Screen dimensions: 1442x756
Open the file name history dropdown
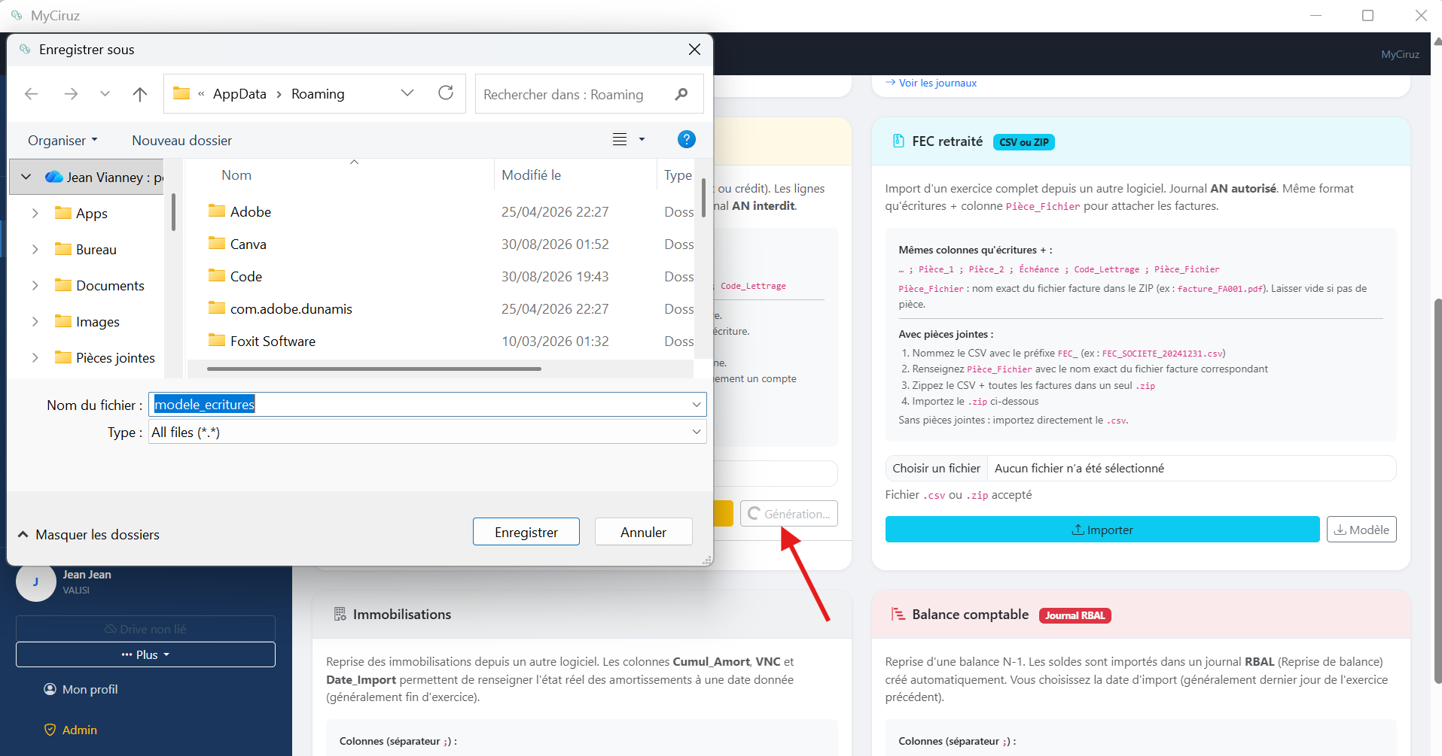tap(696, 405)
